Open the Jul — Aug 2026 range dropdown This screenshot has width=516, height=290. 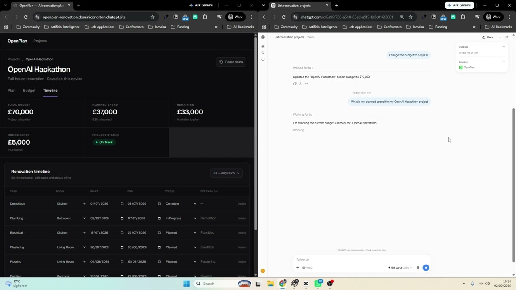tap(226, 173)
